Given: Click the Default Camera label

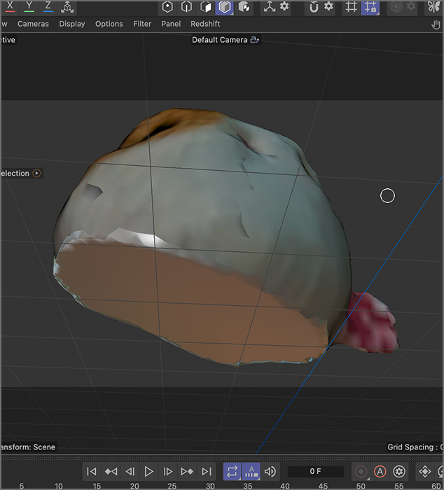Looking at the screenshot, I should (x=220, y=40).
